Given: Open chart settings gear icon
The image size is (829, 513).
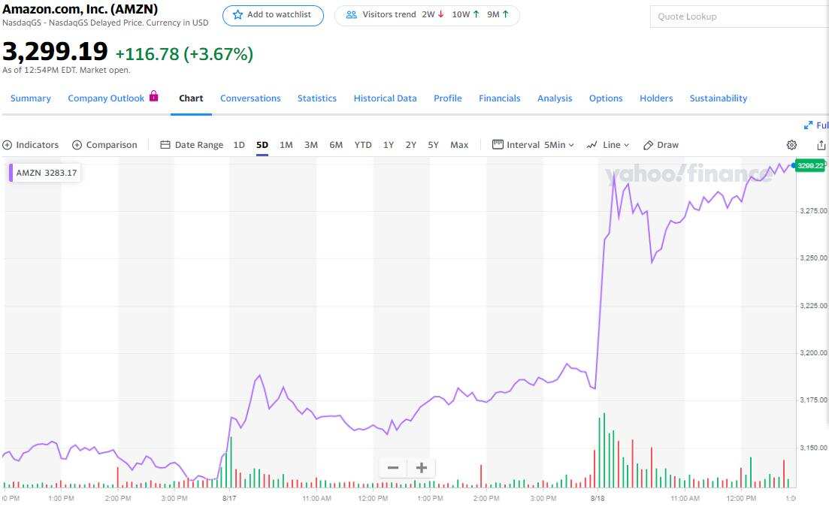Looking at the screenshot, I should click(x=791, y=145).
